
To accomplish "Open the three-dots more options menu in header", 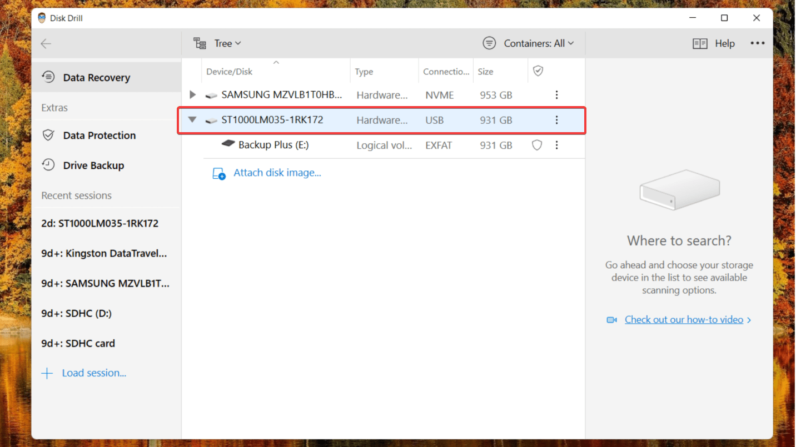I will tap(758, 43).
